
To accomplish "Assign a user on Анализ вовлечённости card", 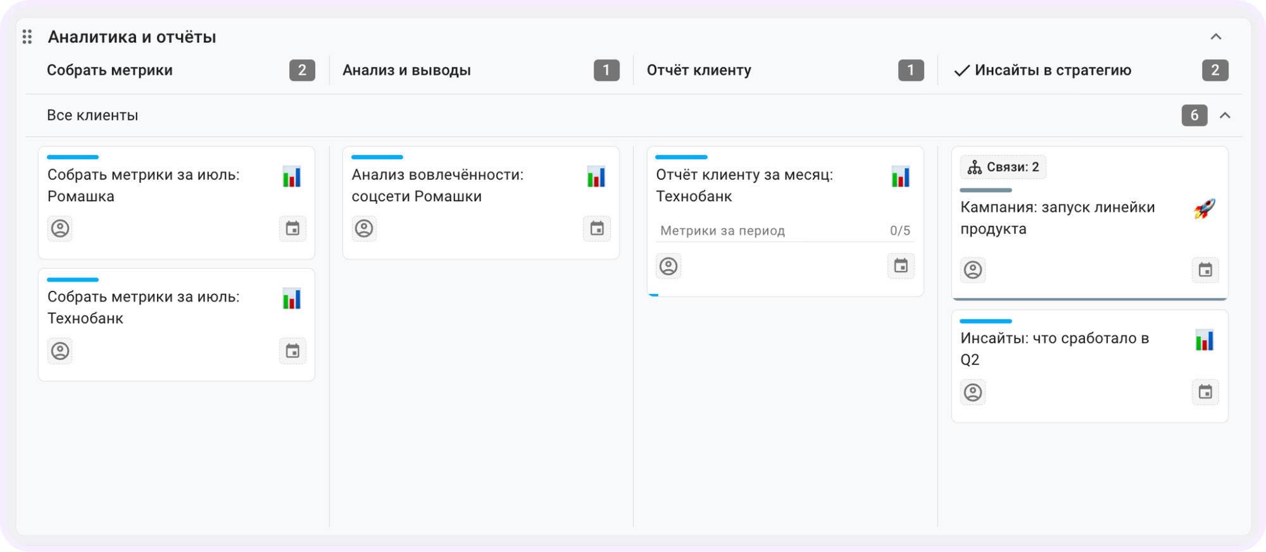I will 364,228.
